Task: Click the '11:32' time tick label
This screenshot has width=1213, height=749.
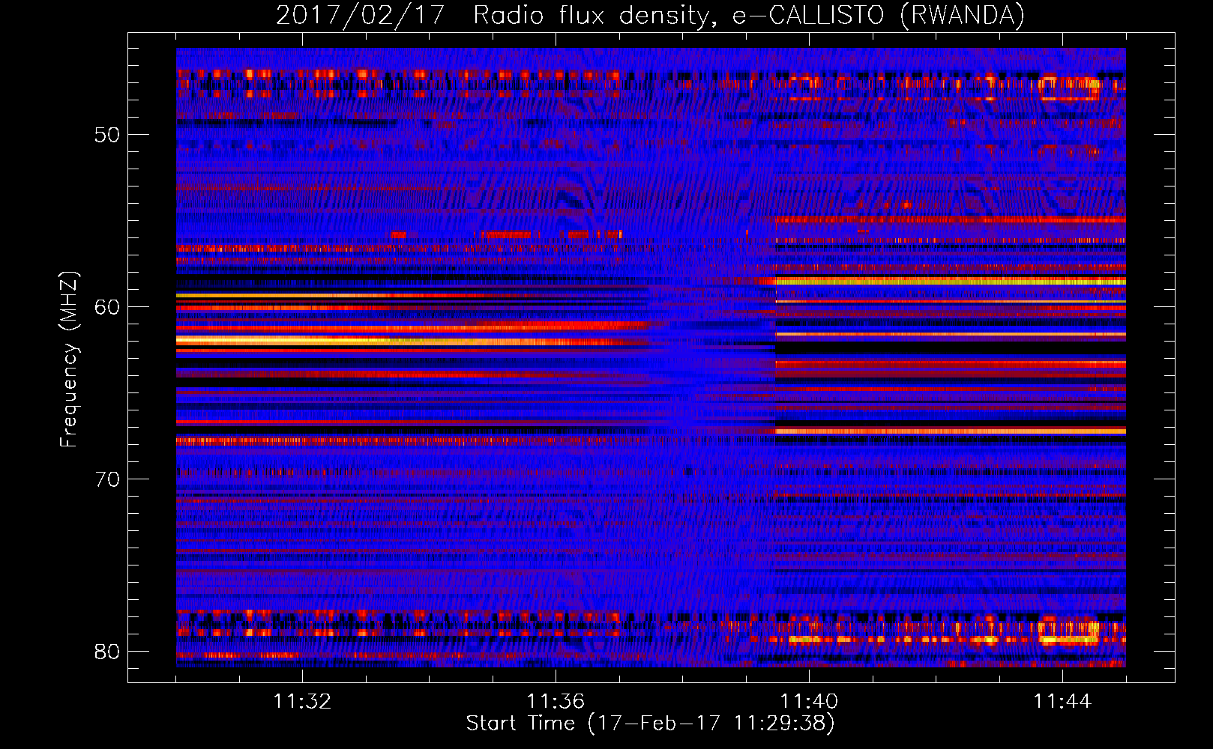Action: tap(302, 701)
